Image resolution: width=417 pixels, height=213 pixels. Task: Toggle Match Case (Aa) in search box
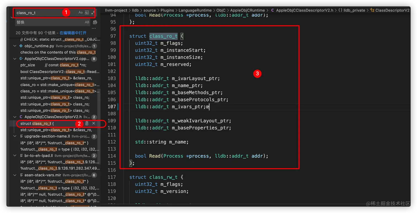tap(81, 12)
